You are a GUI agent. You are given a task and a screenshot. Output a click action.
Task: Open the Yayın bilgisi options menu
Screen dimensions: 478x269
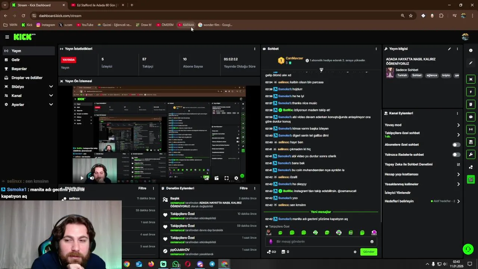pyautogui.click(x=457, y=49)
